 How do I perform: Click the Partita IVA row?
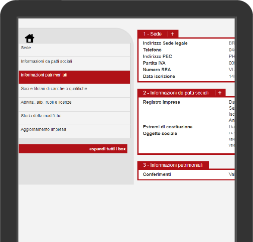187,63
